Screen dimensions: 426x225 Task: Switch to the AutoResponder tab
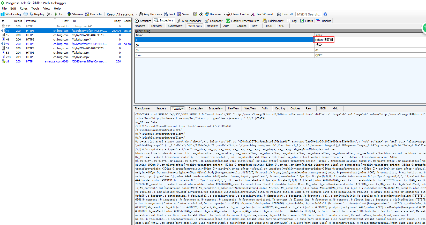tap(189, 21)
